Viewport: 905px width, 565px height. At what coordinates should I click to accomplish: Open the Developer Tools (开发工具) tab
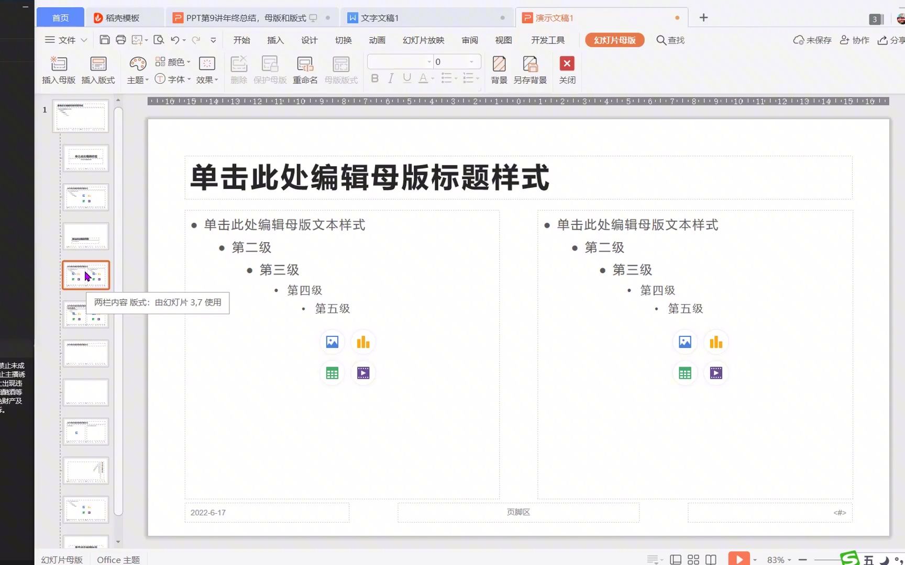click(548, 40)
